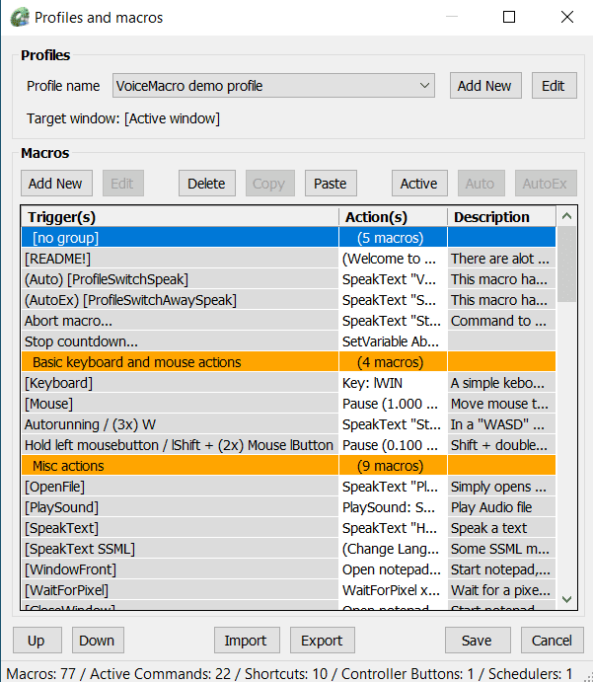The width and height of the screenshot is (593, 682).
Task: Import macros from file
Action: click(246, 641)
